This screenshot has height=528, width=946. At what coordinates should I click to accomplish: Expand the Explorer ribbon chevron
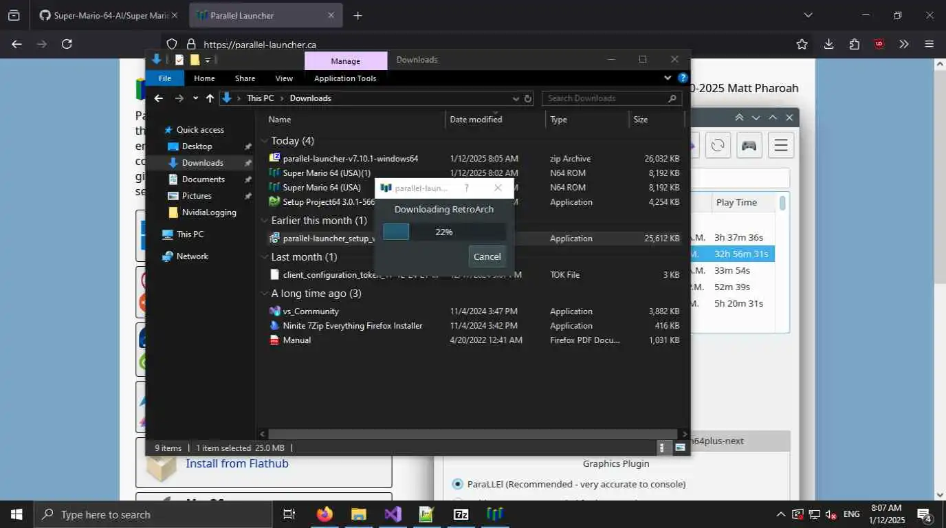[668, 78]
